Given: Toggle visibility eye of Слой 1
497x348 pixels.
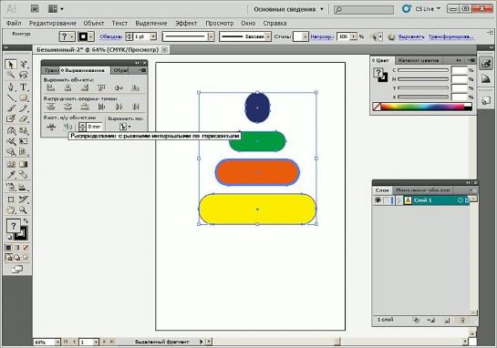Looking at the screenshot, I should coord(378,200).
